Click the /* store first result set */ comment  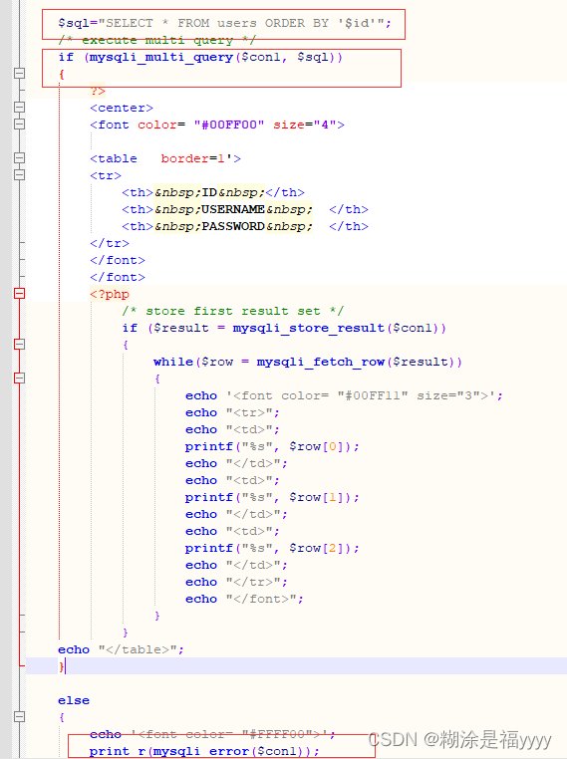click(233, 311)
